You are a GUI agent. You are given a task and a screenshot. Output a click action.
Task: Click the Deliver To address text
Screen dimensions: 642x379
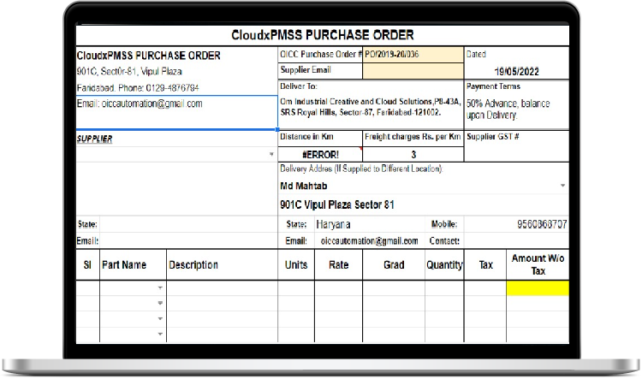368,106
